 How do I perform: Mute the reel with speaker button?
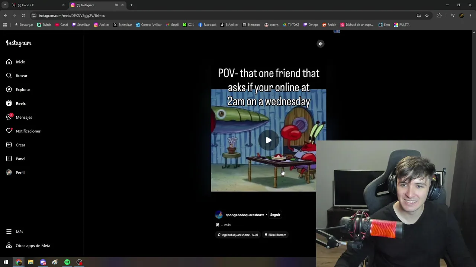click(x=321, y=44)
